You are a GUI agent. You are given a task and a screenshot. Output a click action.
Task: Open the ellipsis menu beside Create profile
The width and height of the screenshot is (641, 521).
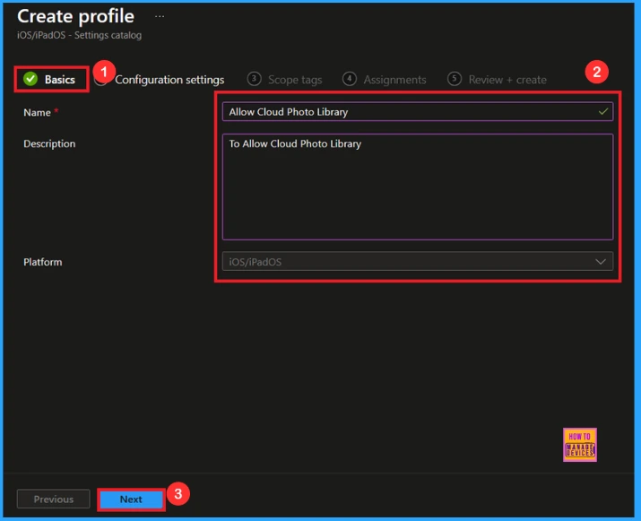[x=160, y=16]
